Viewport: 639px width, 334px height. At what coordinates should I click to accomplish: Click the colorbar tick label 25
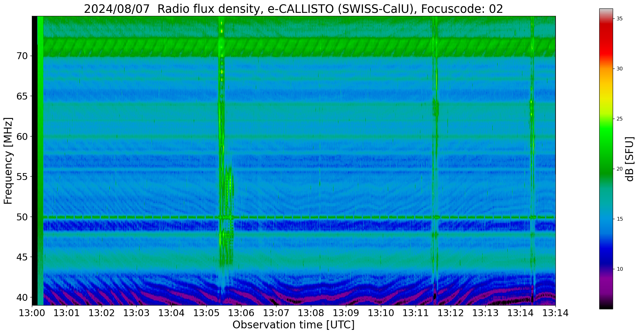pos(620,119)
